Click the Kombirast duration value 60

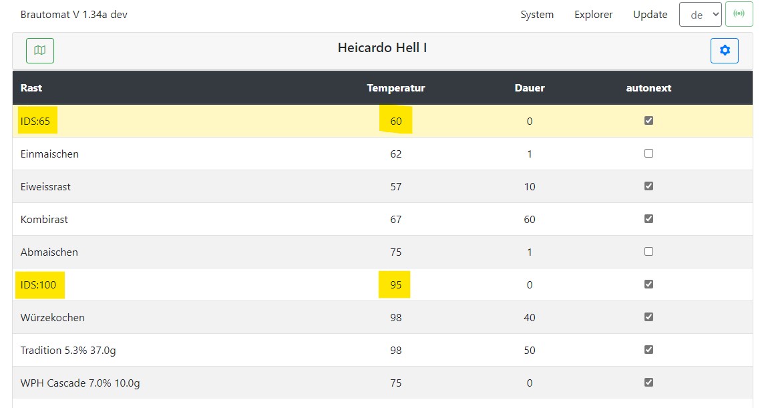click(530, 219)
